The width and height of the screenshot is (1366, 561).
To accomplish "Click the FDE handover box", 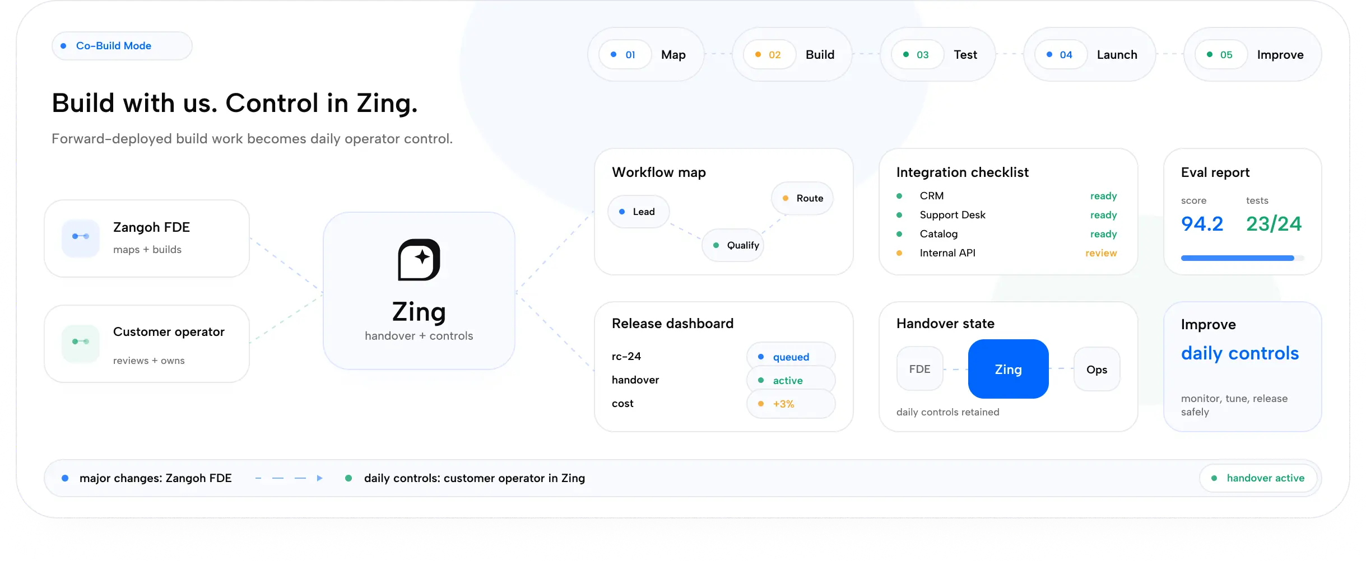I will point(920,369).
